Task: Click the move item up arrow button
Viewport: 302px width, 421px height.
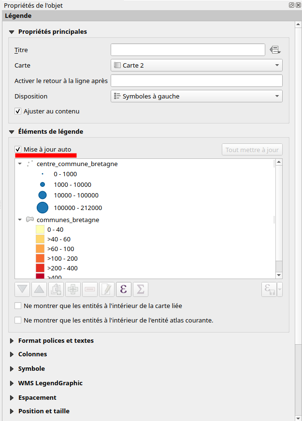Action: [40, 289]
